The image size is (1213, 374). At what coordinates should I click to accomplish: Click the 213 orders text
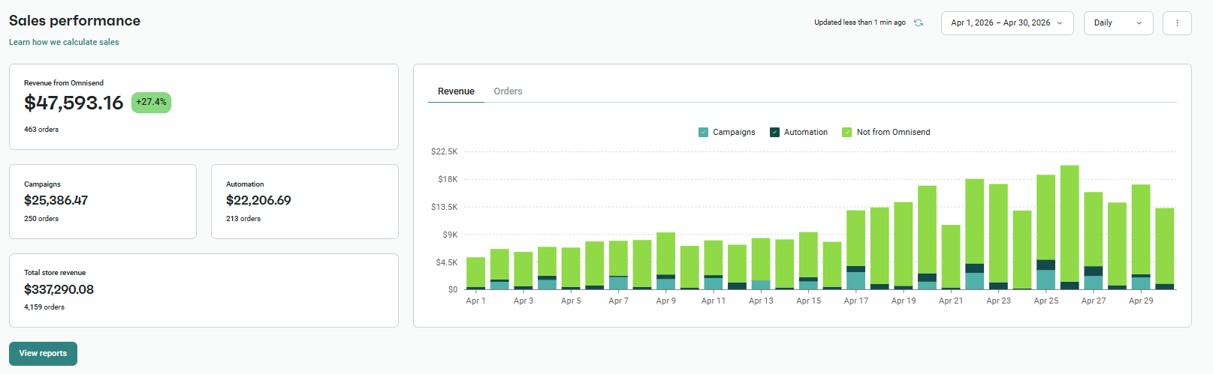[243, 219]
